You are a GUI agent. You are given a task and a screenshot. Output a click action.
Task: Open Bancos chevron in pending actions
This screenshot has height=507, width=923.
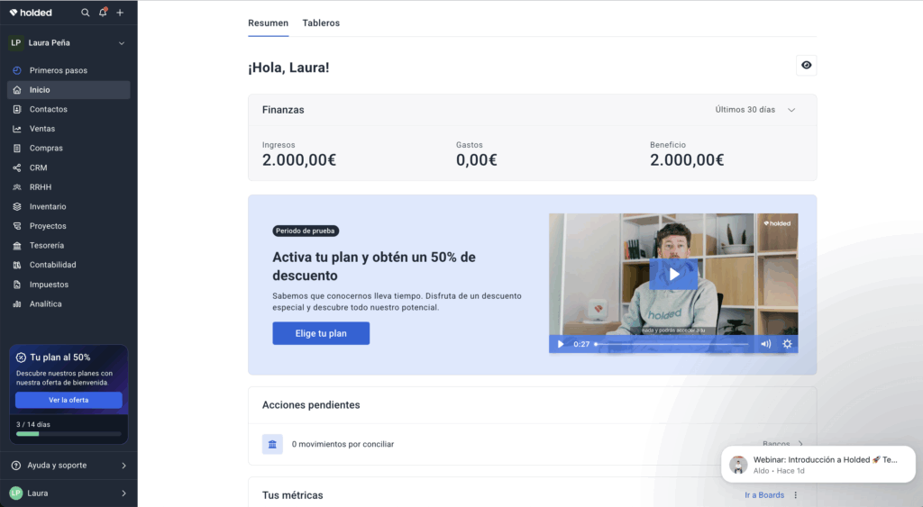pyautogui.click(x=800, y=444)
